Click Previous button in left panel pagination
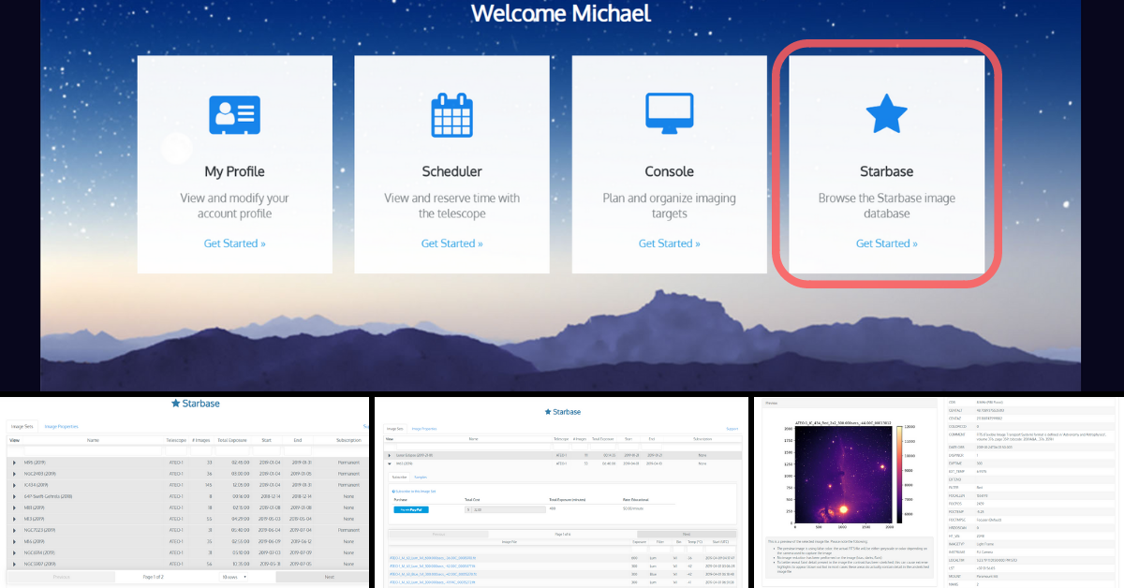The height and width of the screenshot is (588, 1124). [x=61, y=577]
